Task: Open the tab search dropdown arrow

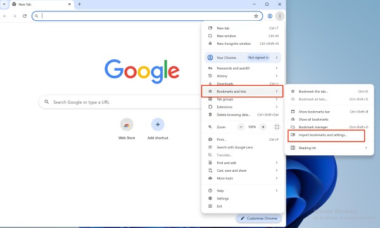Action: (x=4, y=4)
